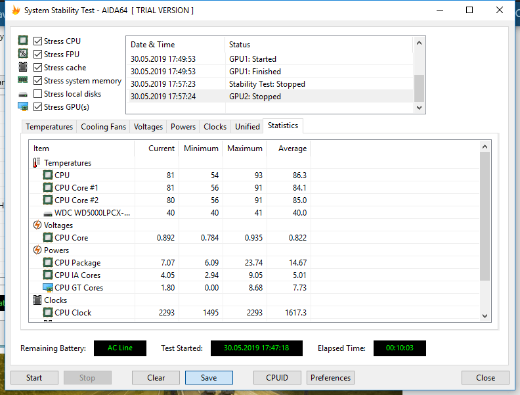The image size is (520, 395).
Task: Click the Item column header
Action: click(82, 149)
